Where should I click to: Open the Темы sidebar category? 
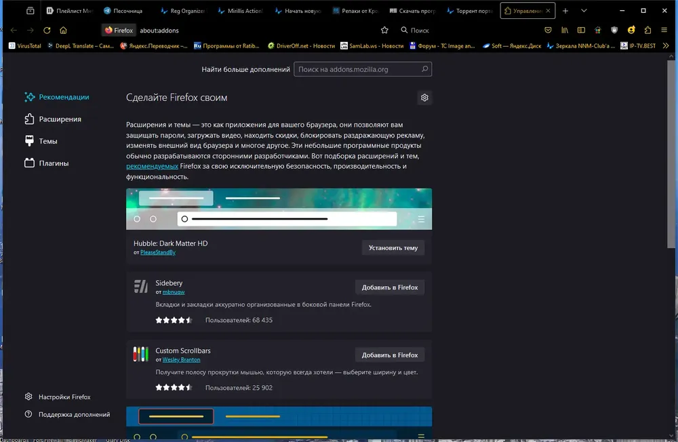41,141
